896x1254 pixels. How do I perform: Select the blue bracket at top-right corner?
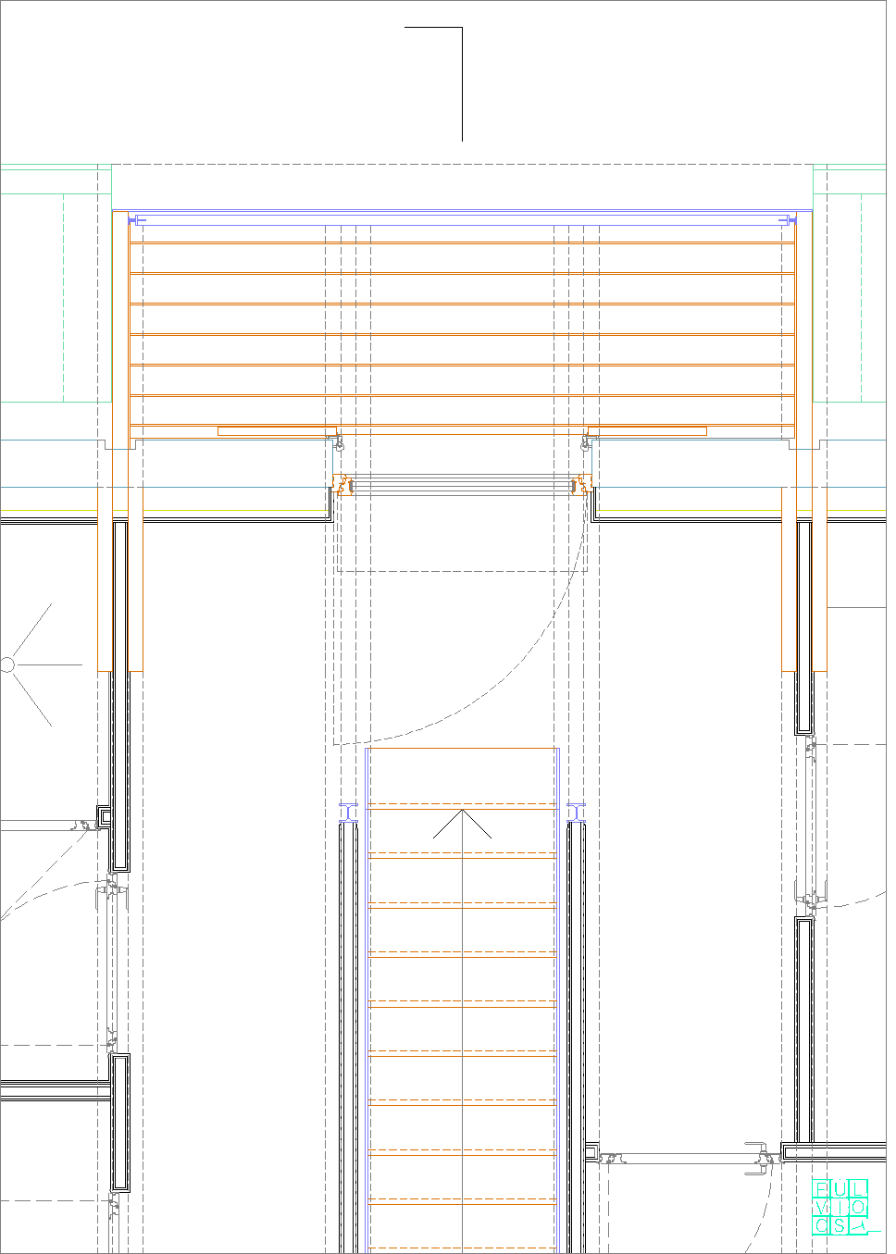789,220
